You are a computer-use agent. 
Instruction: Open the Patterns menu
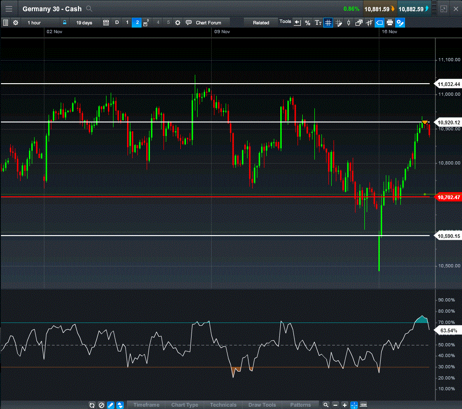[300, 405]
